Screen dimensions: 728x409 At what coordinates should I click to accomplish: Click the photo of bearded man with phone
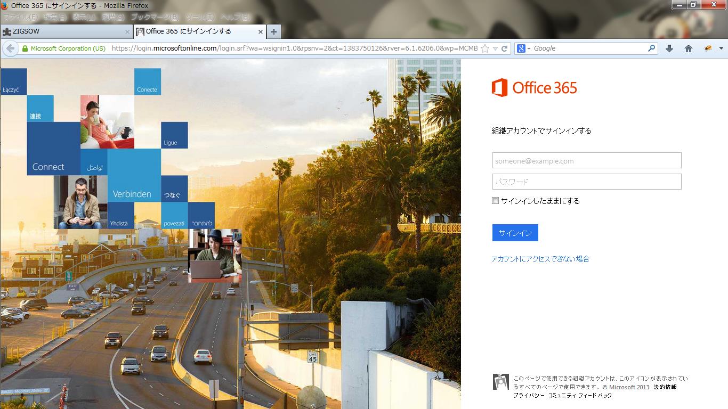click(x=80, y=202)
